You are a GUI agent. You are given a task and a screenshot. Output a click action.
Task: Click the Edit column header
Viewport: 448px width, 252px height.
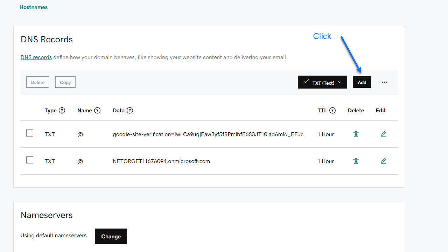[x=381, y=111]
